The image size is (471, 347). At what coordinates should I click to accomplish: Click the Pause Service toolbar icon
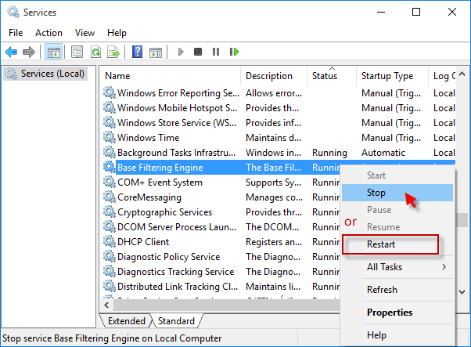tap(216, 52)
